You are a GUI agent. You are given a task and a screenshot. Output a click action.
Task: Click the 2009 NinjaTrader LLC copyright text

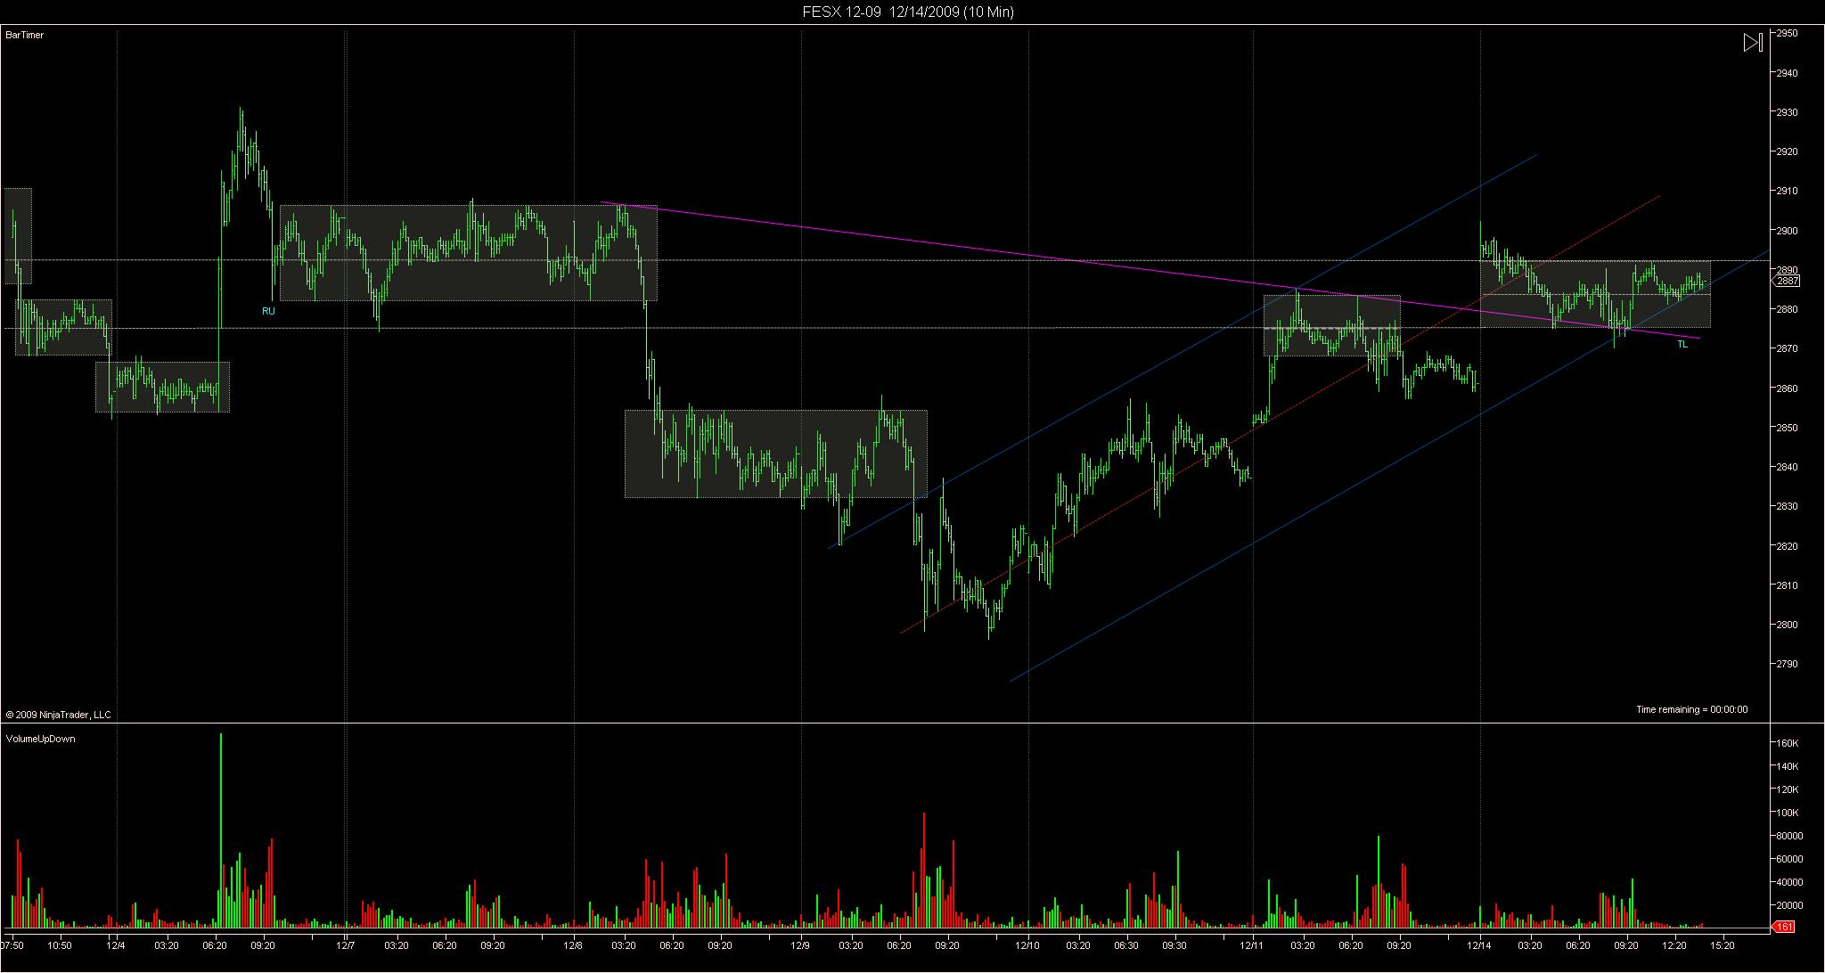tap(58, 715)
